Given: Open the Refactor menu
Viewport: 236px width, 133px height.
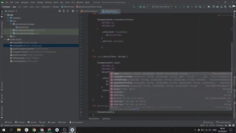Looking at the screenshot, I should pyautogui.click(x=49, y=2).
